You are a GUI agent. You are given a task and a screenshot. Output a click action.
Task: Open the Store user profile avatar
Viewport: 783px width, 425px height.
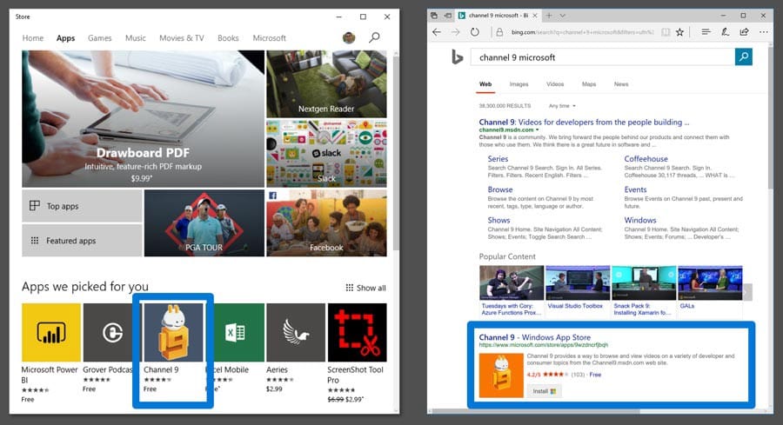(349, 37)
